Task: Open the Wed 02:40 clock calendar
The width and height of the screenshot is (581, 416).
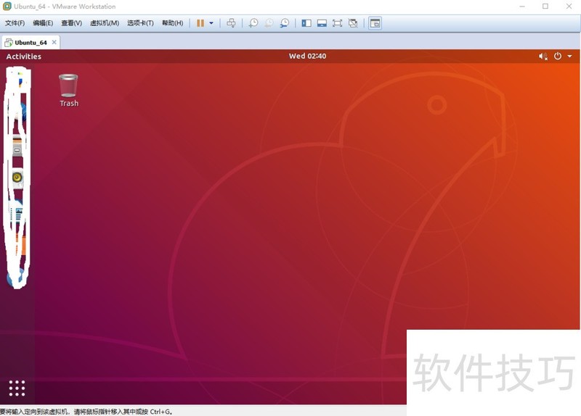Action: pos(307,57)
